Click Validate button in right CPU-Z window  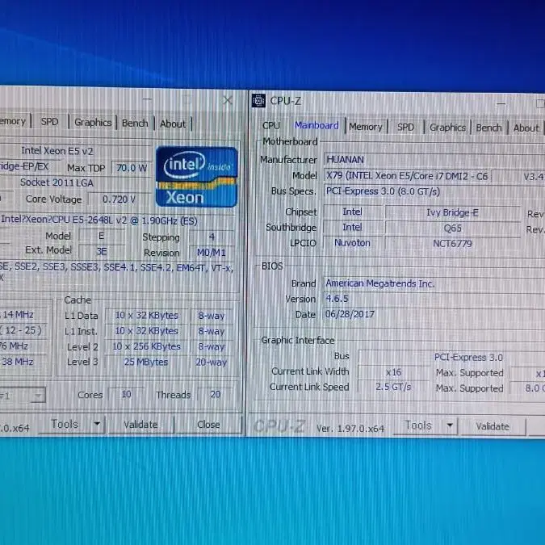[x=493, y=426]
